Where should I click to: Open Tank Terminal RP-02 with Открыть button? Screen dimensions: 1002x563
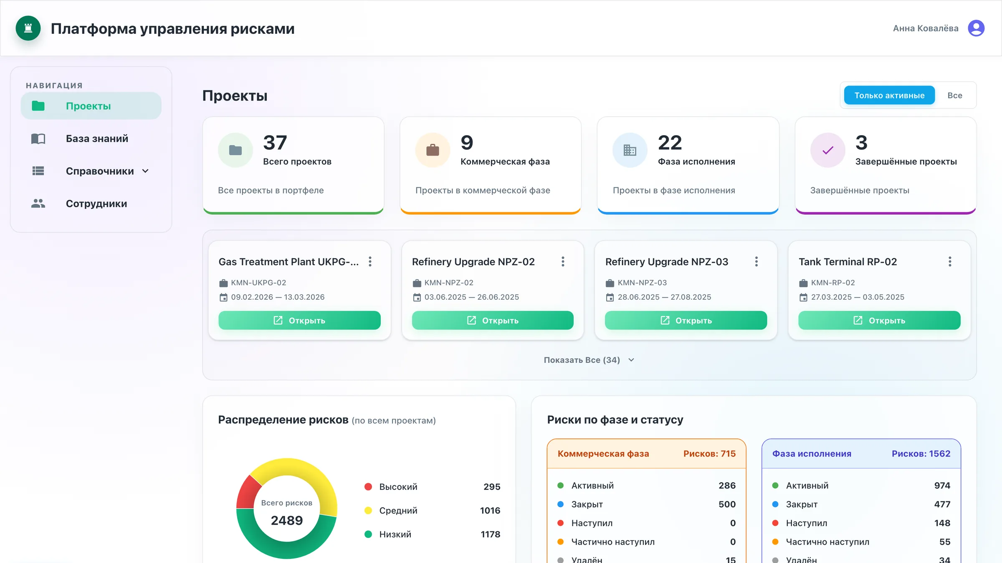[x=879, y=320]
